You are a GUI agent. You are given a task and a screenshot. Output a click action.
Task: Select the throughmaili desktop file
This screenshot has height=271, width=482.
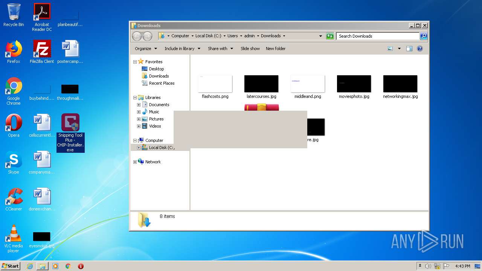(70, 92)
